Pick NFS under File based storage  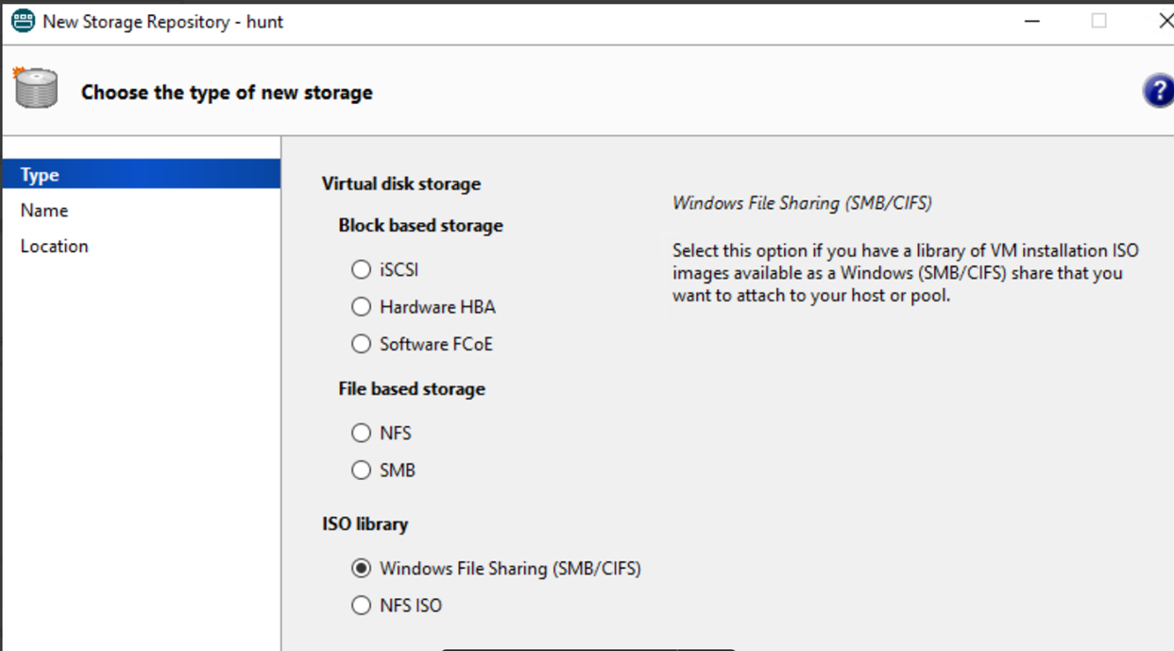point(361,433)
